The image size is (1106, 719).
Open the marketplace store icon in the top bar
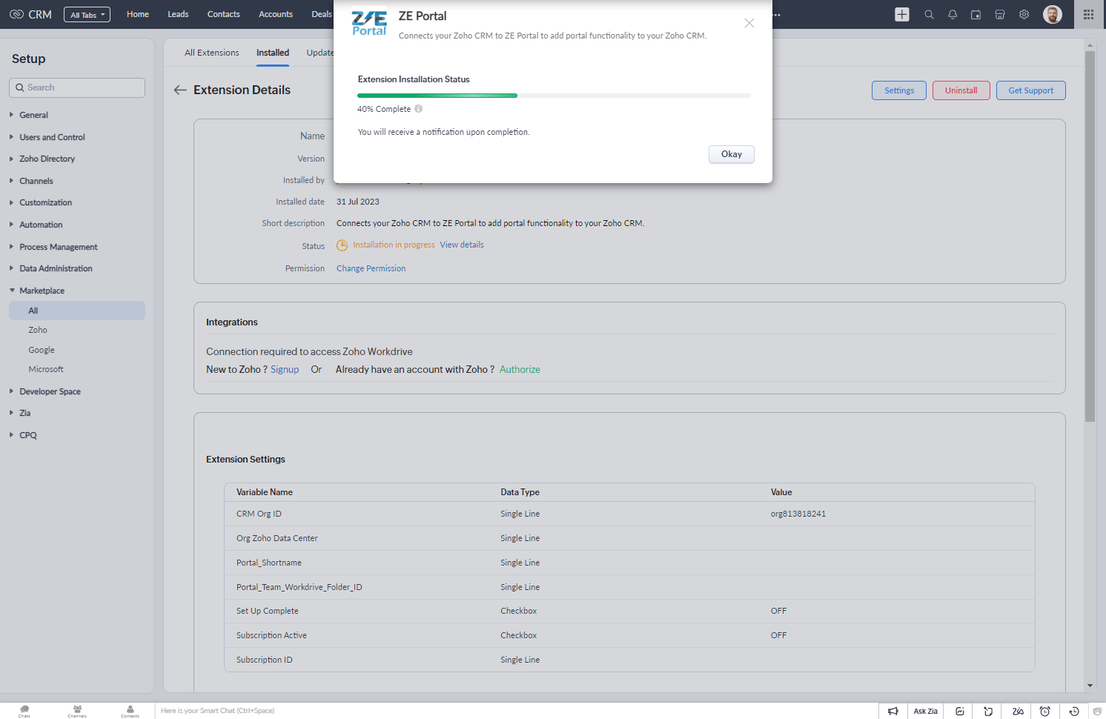[1000, 14]
